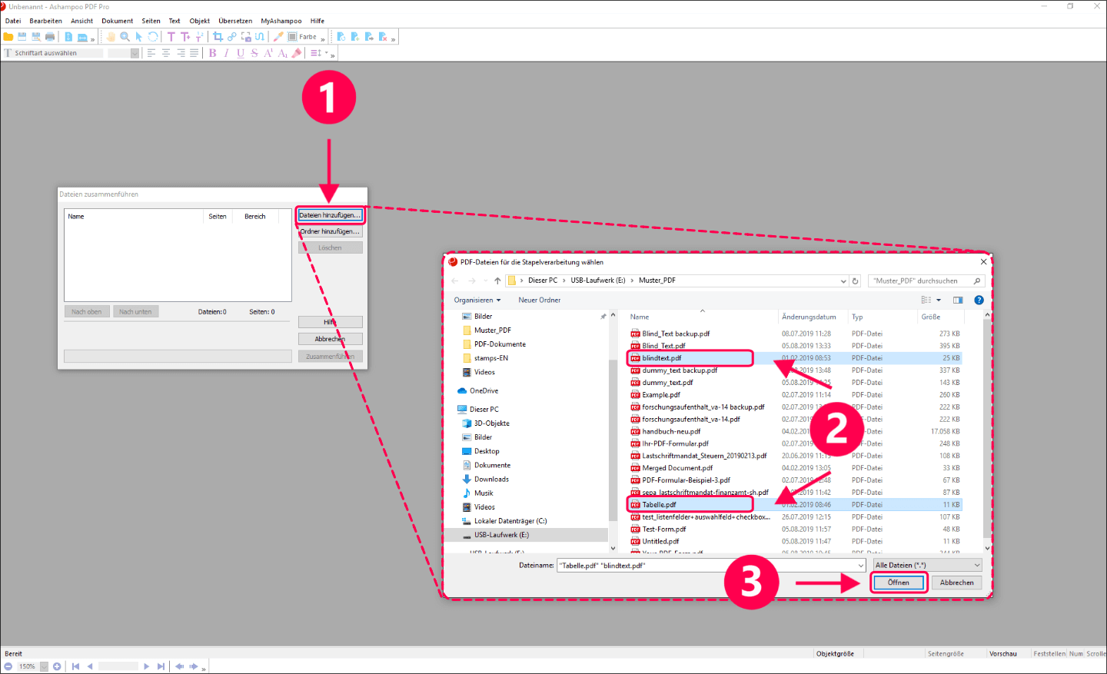Sort file list by Änderungsdatum column
This screenshot has height=674, width=1107.
(x=809, y=317)
